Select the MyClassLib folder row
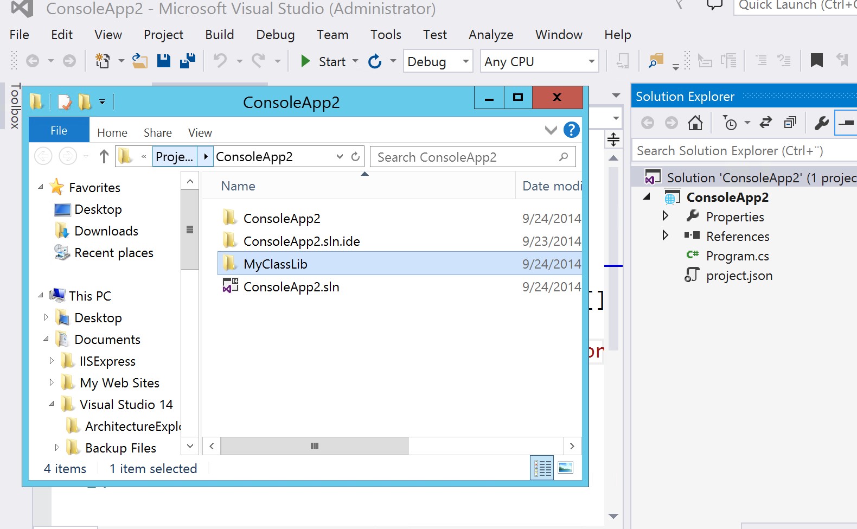857x529 pixels. [x=400, y=264]
